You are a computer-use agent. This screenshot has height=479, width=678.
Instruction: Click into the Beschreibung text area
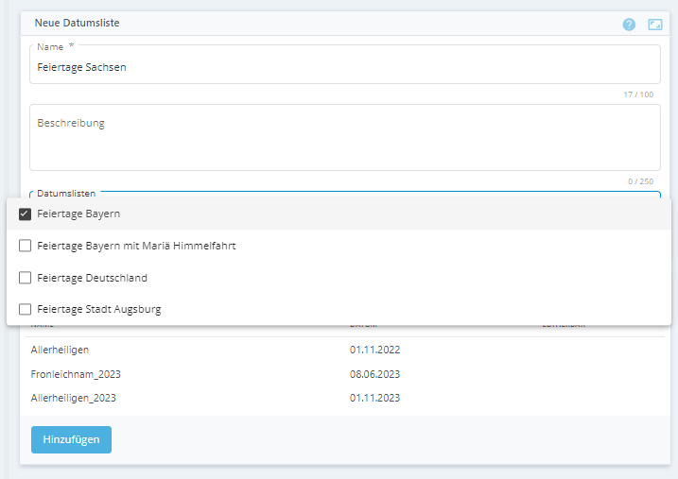pos(344,140)
